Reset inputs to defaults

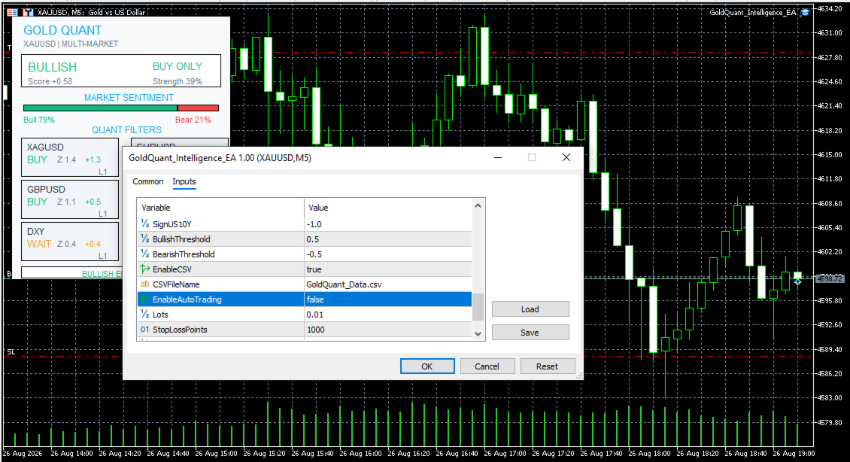point(547,366)
